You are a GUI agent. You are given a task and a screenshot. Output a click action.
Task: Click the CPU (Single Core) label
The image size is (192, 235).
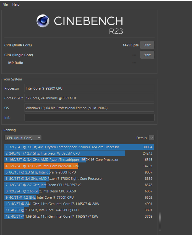[x=19, y=55]
